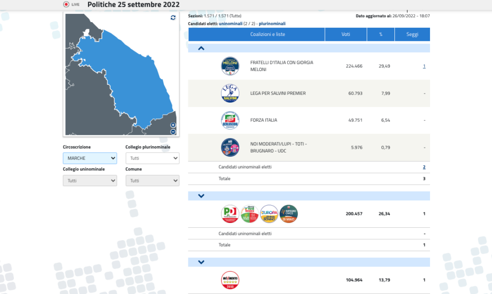Expand the centre-left coalition section
Screen dimensions: 492x294
coord(201,196)
